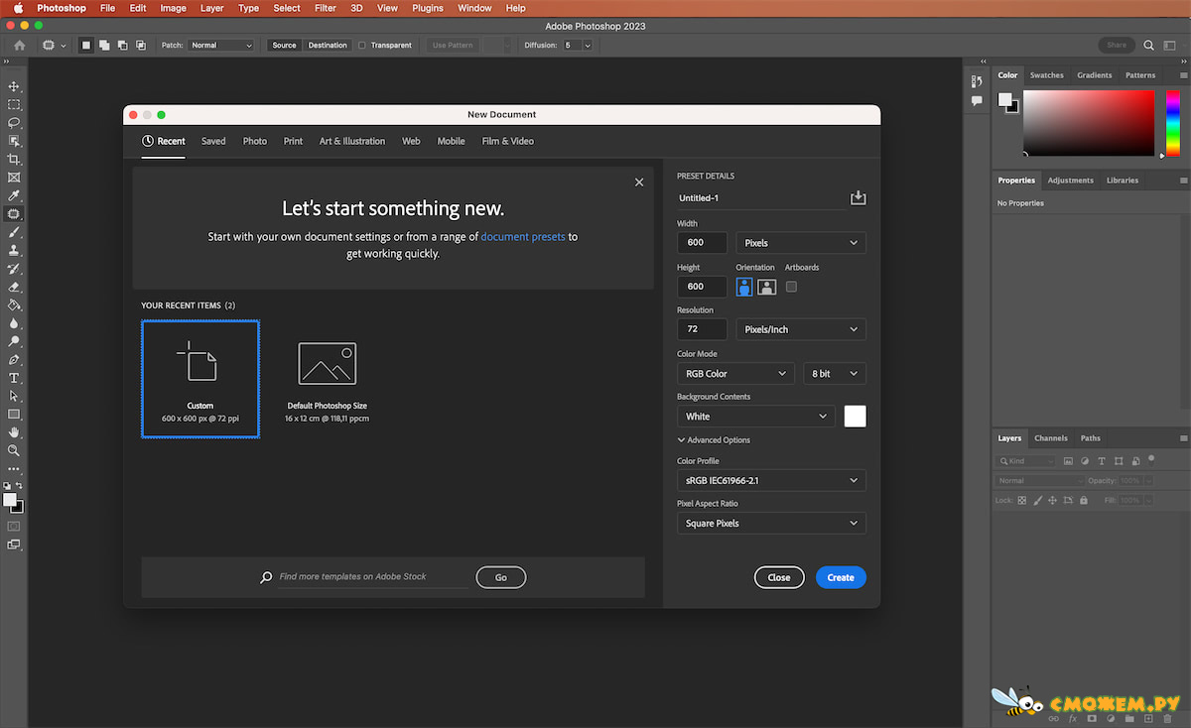The height and width of the screenshot is (728, 1191).
Task: Click the save preset icon beside Untitled-1
Action: click(859, 198)
